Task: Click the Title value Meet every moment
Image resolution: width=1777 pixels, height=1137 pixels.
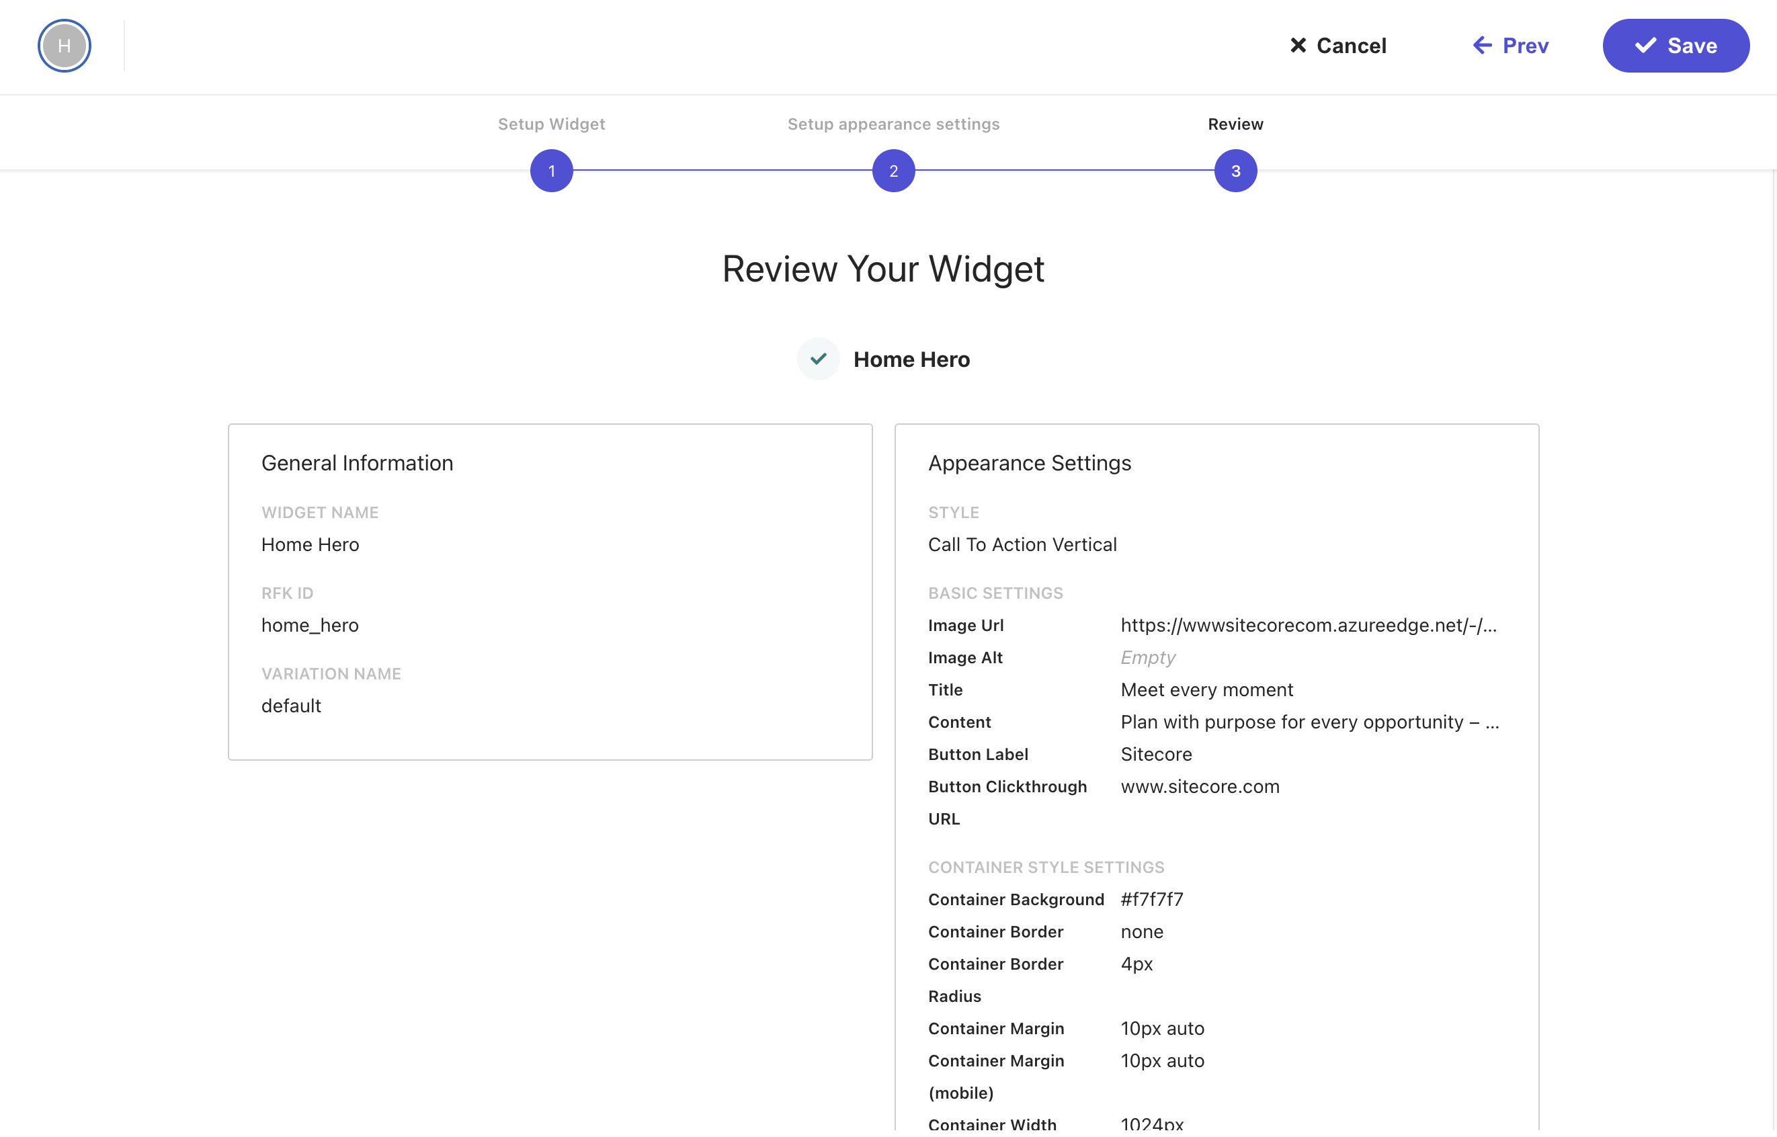Action: coord(1207,689)
